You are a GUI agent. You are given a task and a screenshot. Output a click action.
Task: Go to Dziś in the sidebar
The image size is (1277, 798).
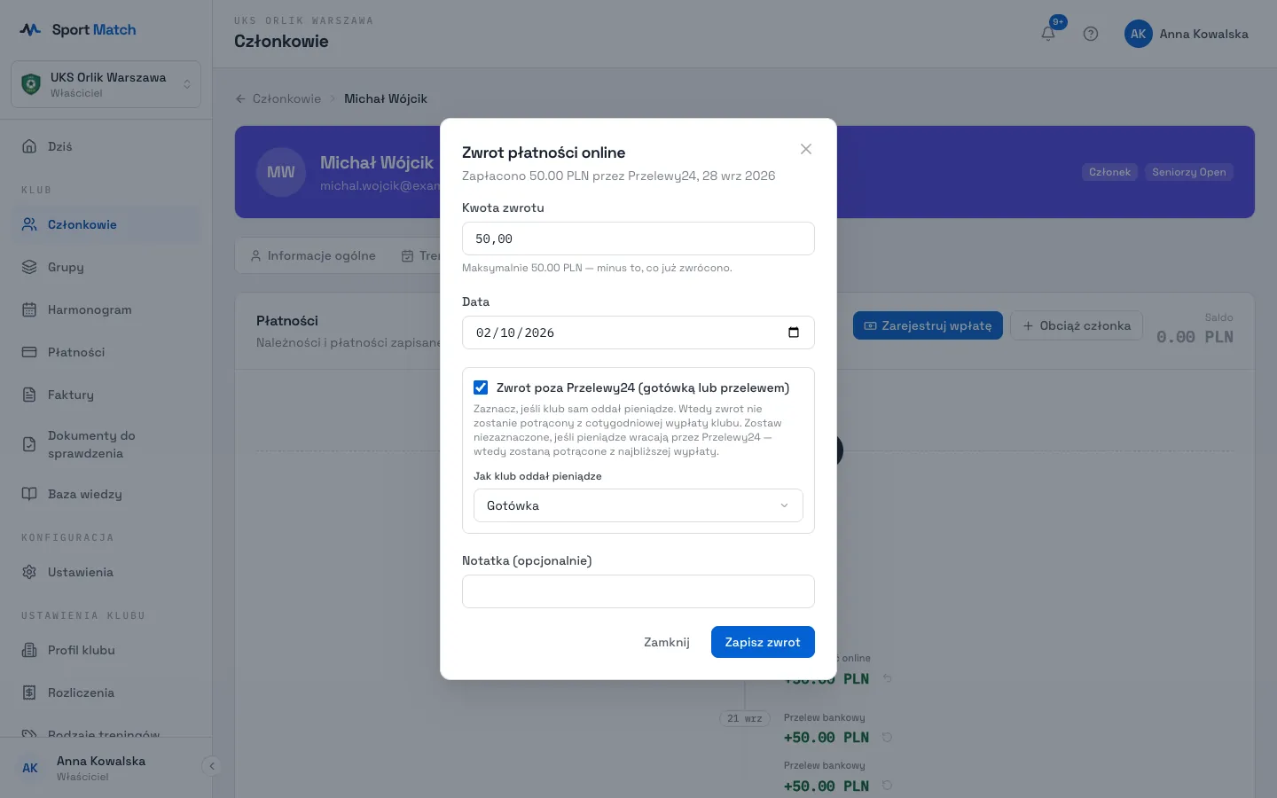point(106,146)
